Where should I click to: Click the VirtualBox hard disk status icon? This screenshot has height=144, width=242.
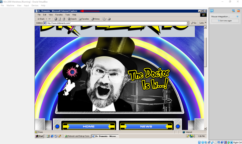pyautogui.click(x=199, y=142)
